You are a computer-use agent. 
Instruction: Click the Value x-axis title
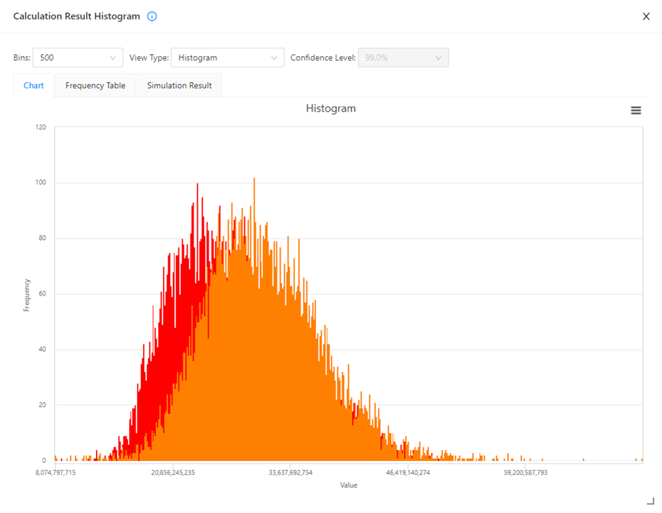(x=348, y=485)
